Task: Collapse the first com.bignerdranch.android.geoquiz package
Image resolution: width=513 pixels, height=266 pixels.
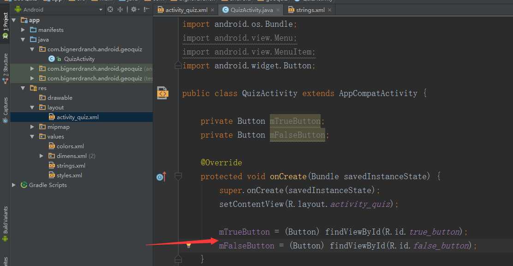Action: pyautogui.click(x=32, y=49)
